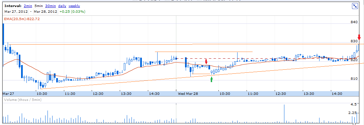Click the expand chart fullscreen icon
Screen dimensions: 364x125
(355, 6)
